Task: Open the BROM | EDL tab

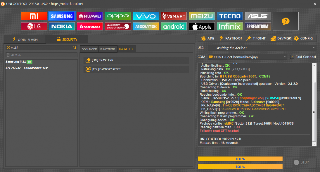Action: 127,49
